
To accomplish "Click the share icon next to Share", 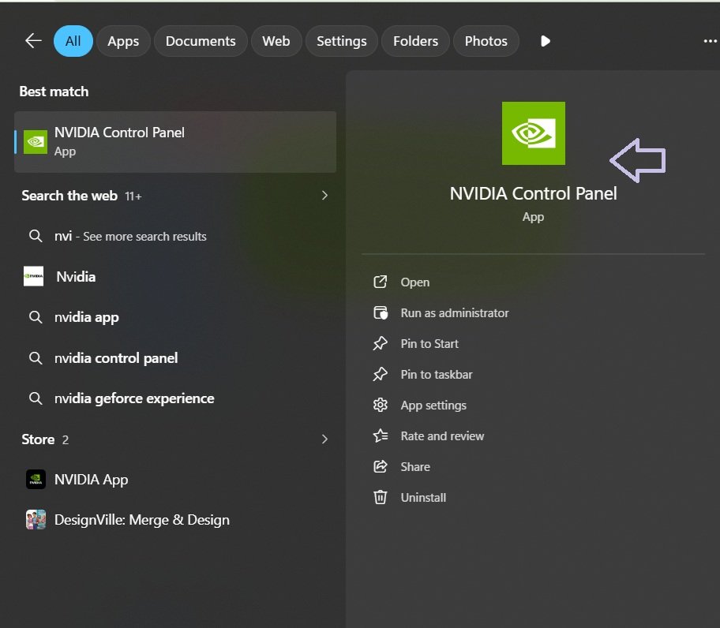I will (x=381, y=466).
